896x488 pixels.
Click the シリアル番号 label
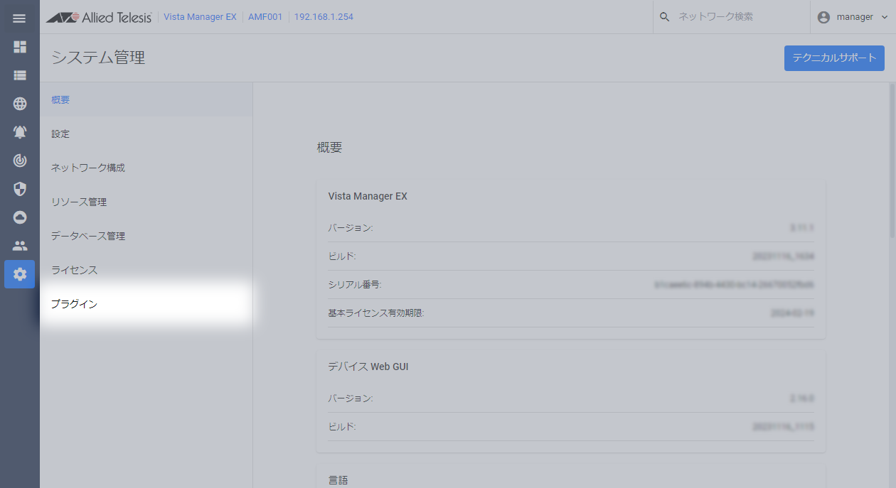pyautogui.click(x=355, y=284)
